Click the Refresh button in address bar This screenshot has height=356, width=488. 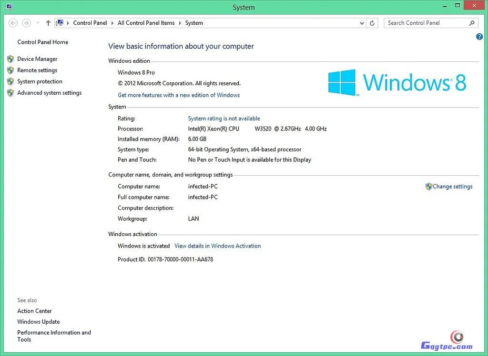(x=373, y=23)
